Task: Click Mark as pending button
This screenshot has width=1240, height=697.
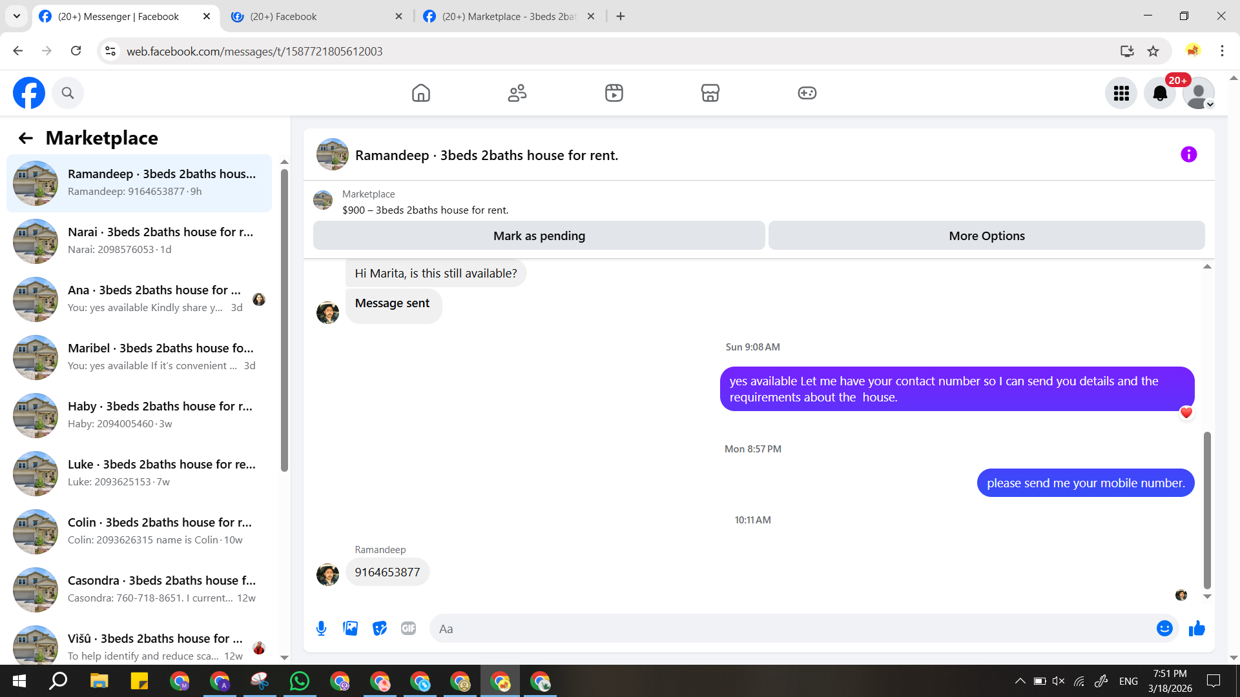Action: tap(539, 236)
